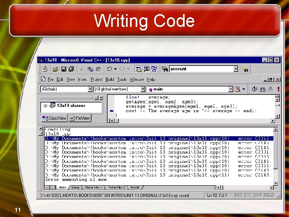Click the workspace pane docking button
289x217 pixels.
pos(96,98)
